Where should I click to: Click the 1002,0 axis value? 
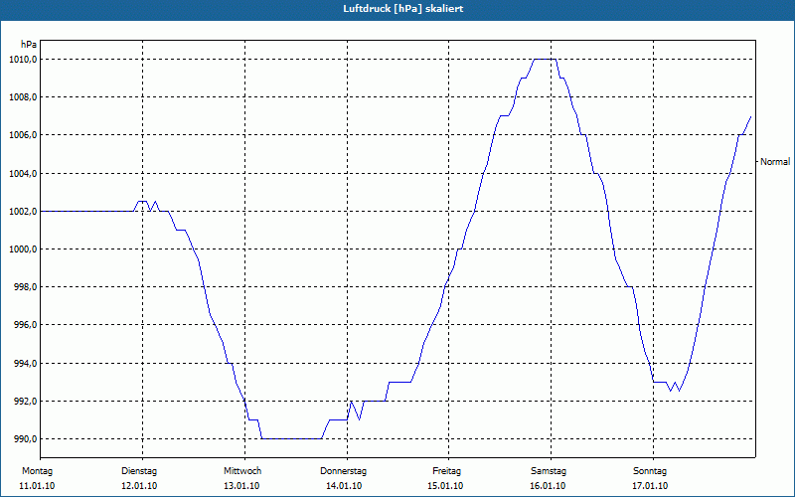(23, 212)
